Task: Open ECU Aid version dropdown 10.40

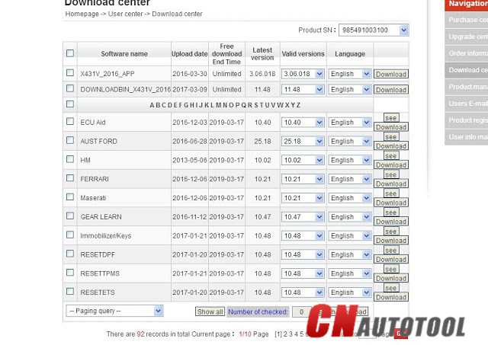Action: pyautogui.click(x=303, y=123)
